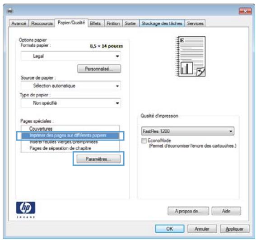Screen dimensions: 256x240
Task: Click the printer icon in title bar
Action: [x=10, y=11]
